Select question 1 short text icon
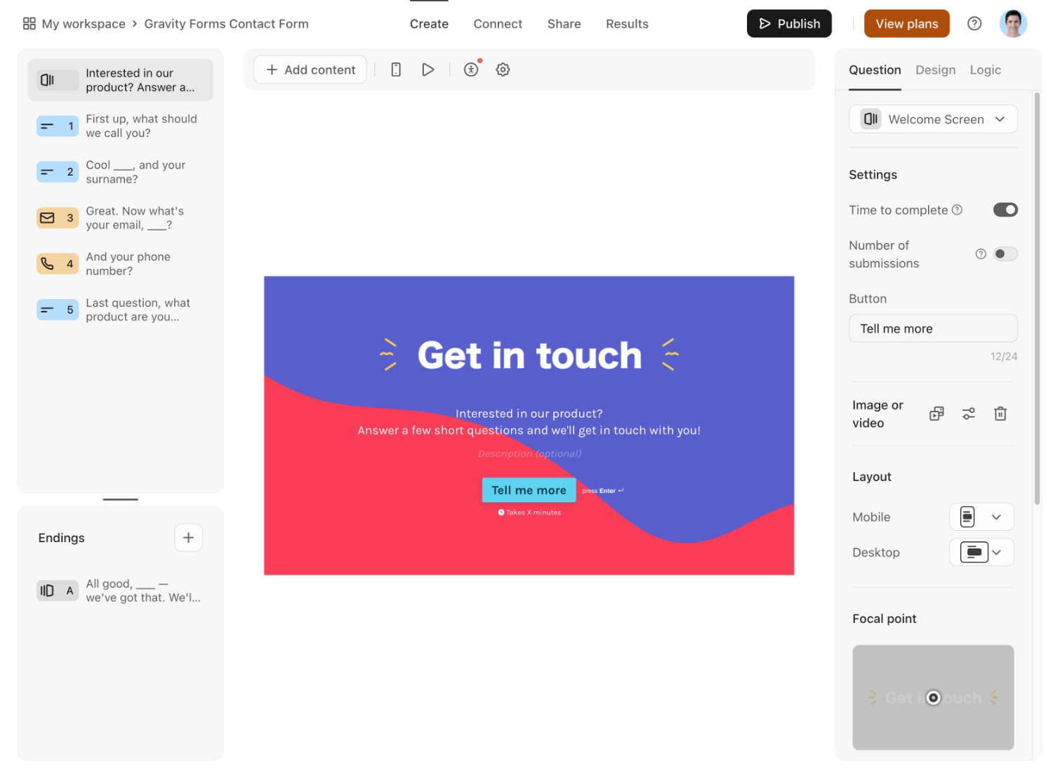Image resolution: width=1053 pixels, height=776 pixels. (58, 126)
